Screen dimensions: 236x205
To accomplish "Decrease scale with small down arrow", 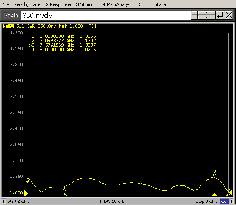I will click(x=194, y=17).
